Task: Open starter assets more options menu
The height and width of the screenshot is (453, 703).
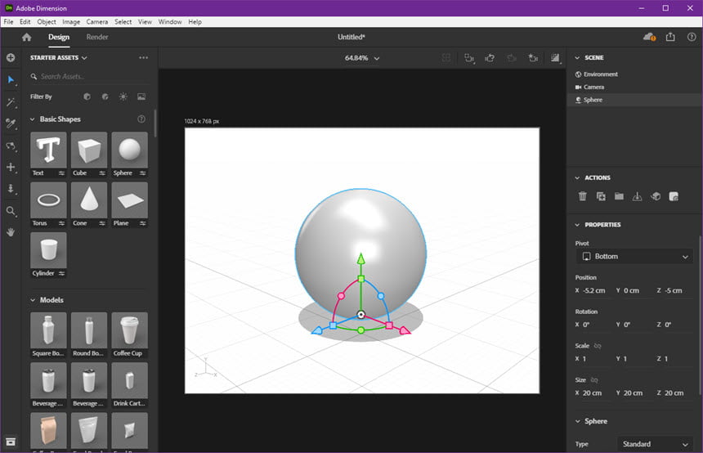Action: coord(144,57)
